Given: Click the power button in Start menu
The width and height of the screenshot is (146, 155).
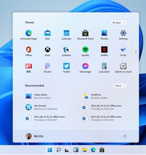Looking at the screenshot, I should (x=125, y=136).
